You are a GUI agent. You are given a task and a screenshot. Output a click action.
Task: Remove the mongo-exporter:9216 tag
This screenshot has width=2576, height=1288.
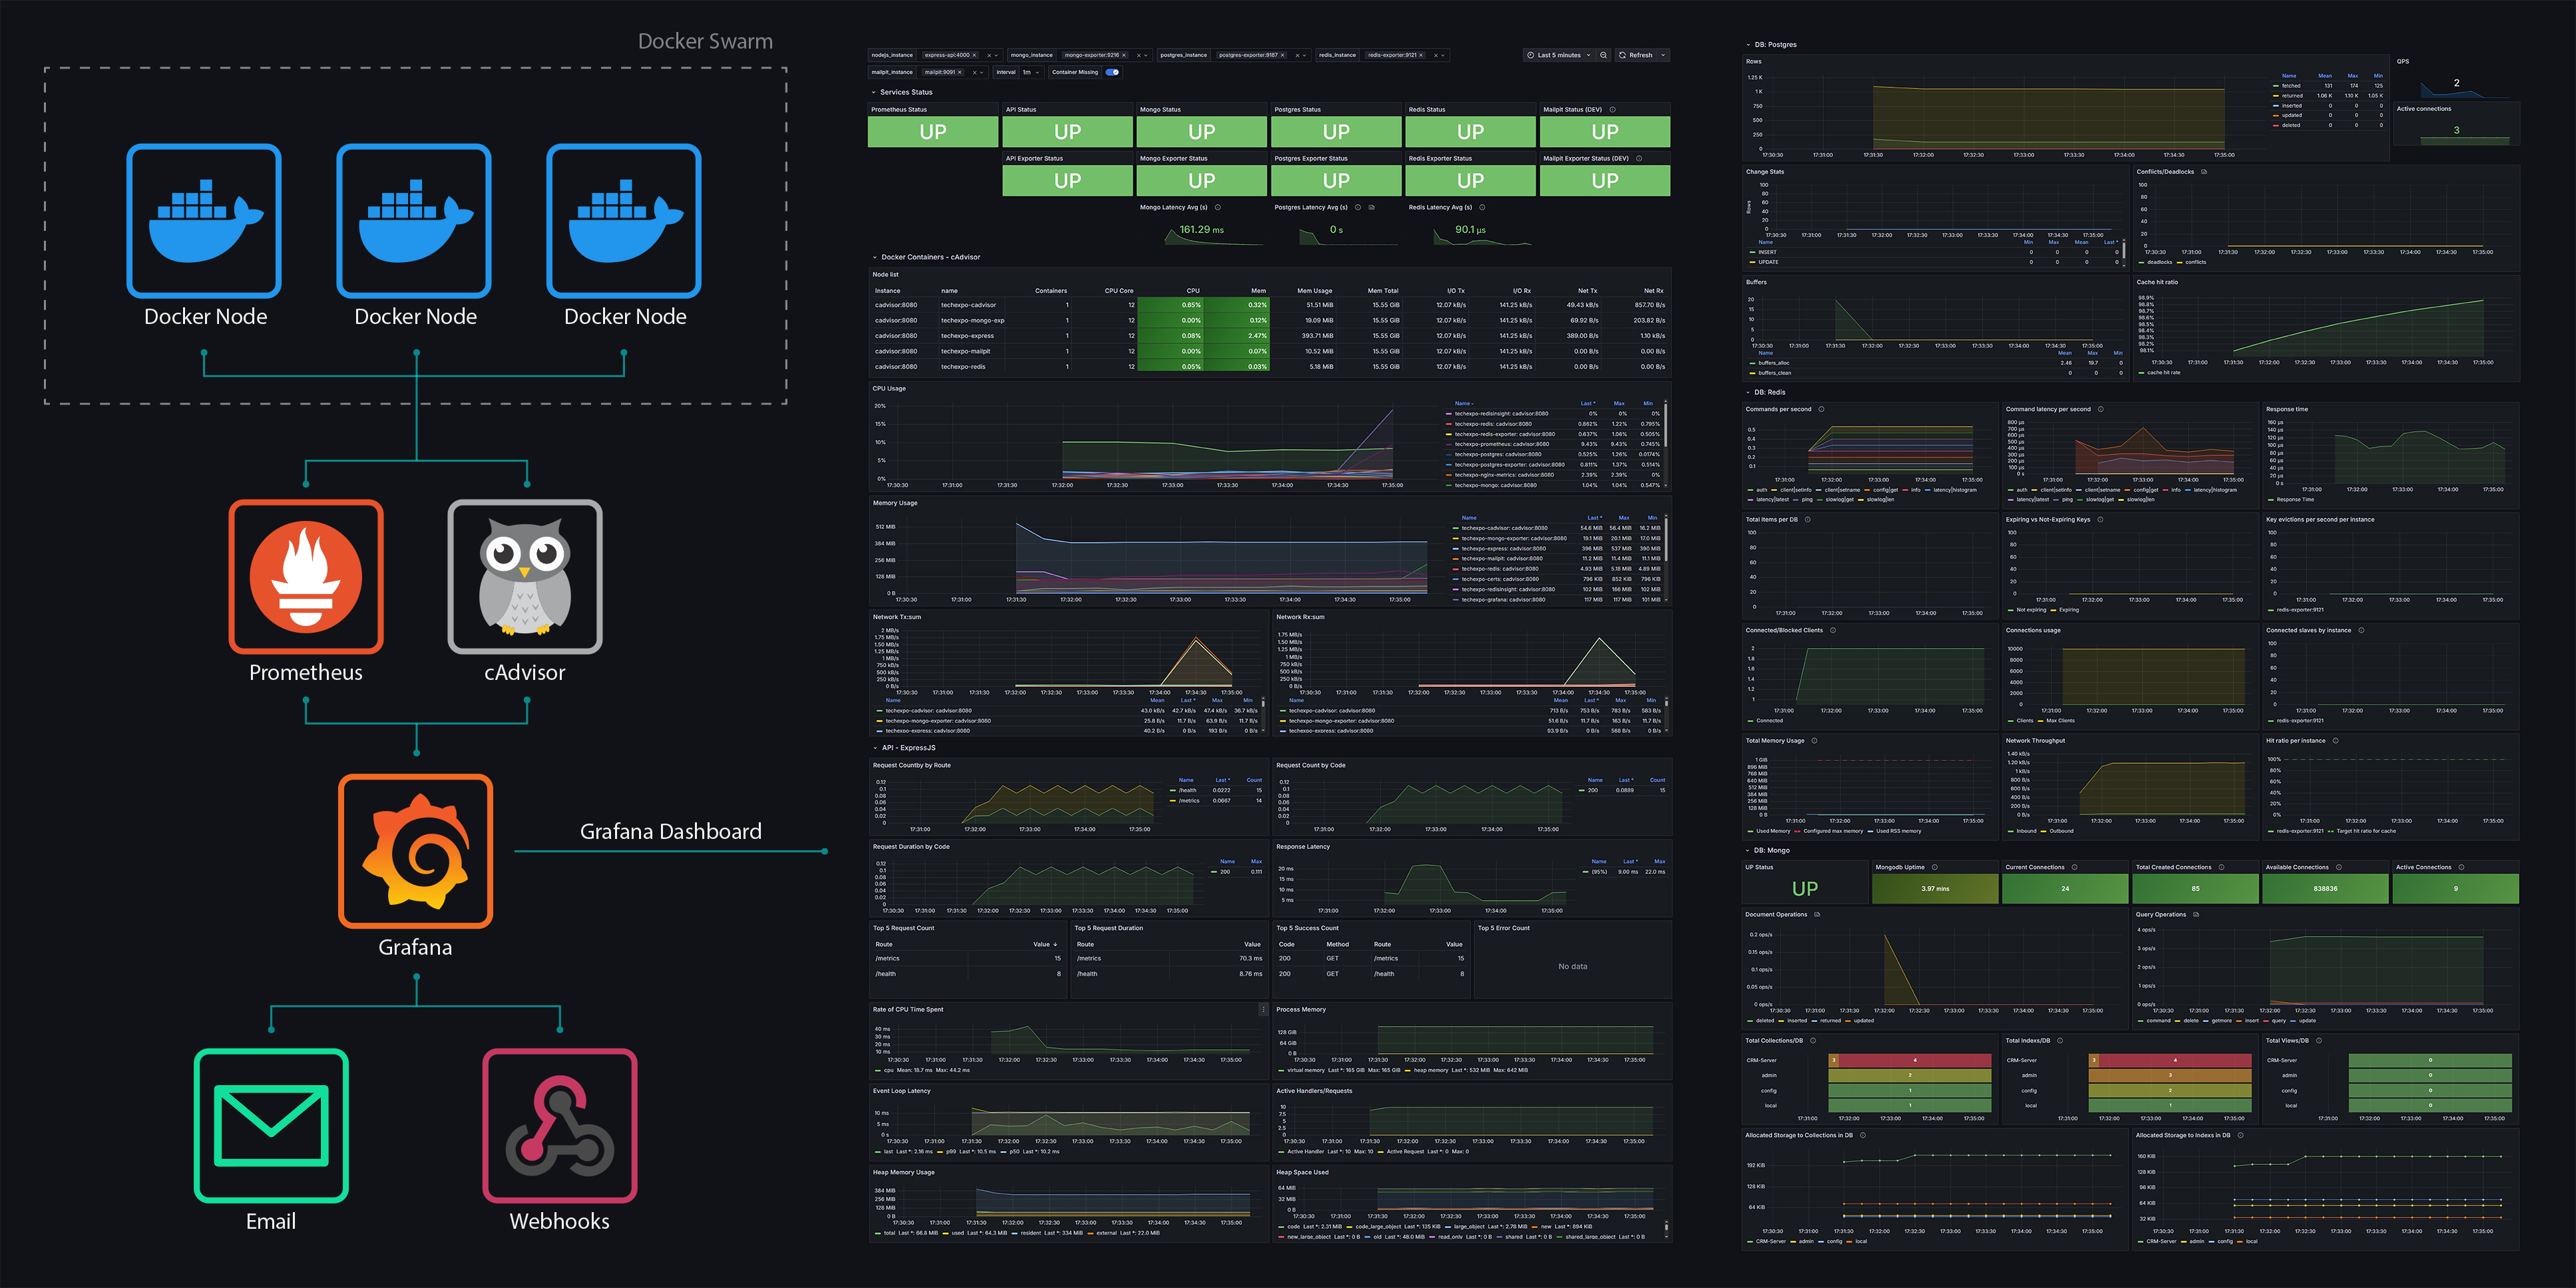[x=1124, y=55]
